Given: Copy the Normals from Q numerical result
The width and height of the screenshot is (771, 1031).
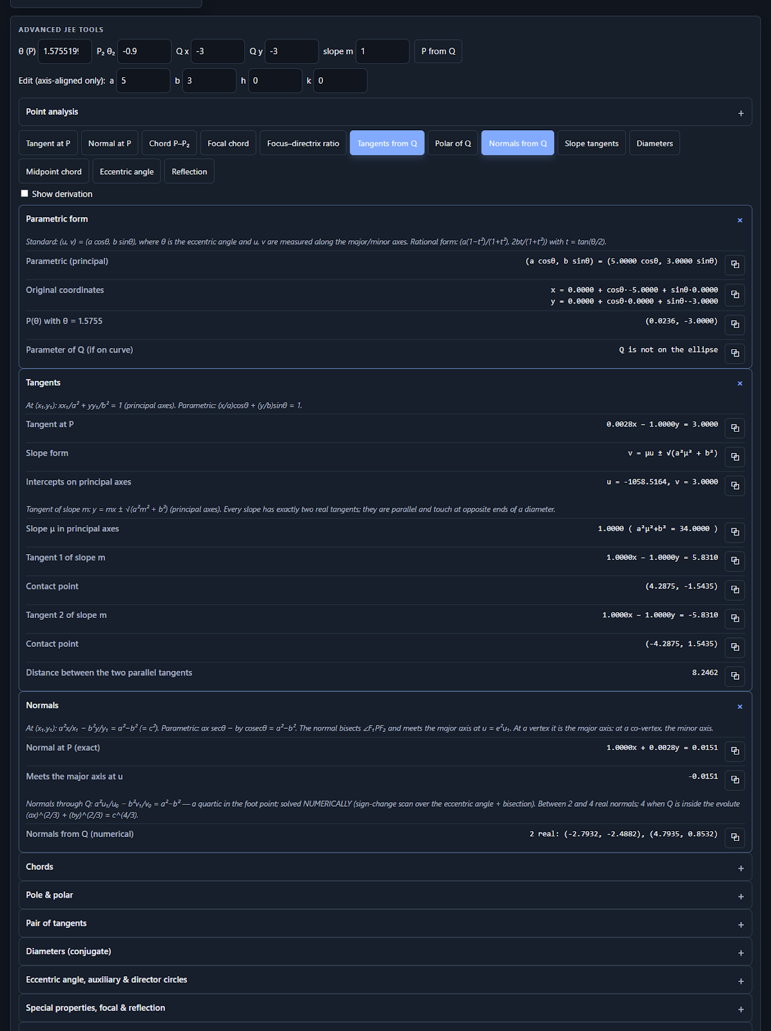Looking at the screenshot, I should coord(735,838).
